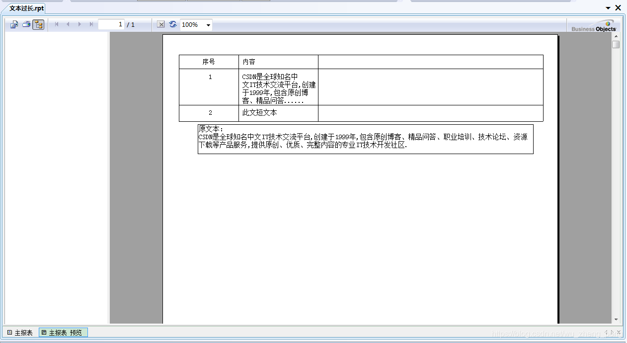The width and height of the screenshot is (627, 343).
Task: Click the 原文本 text box
Action: coord(365,139)
